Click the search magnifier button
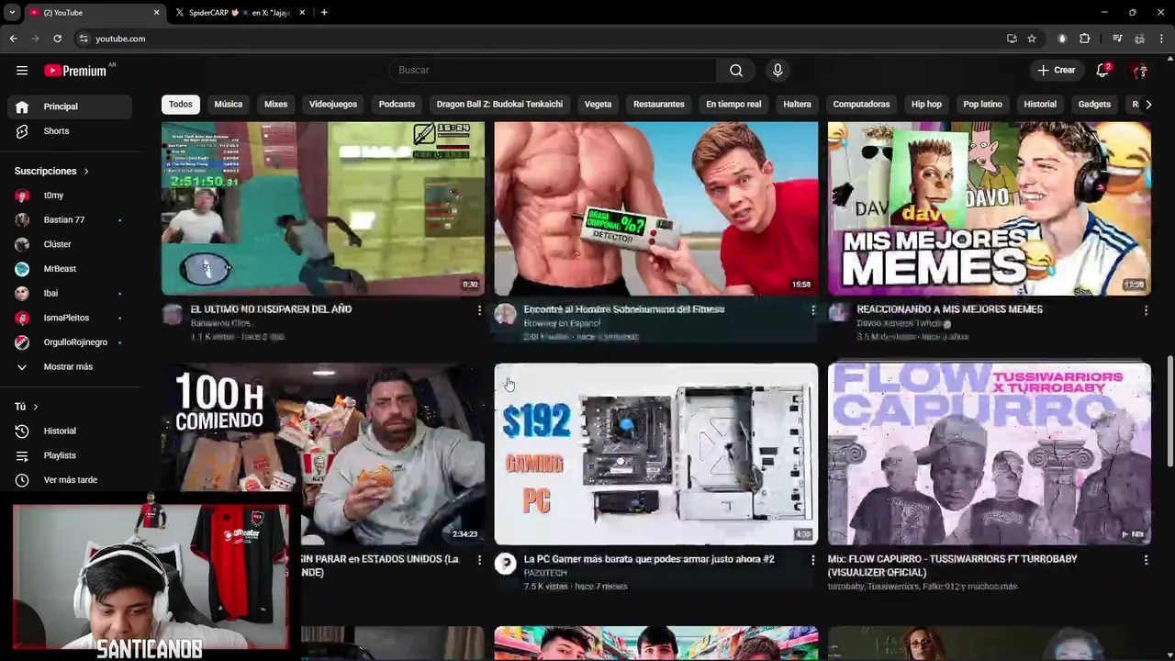Image resolution: width=1175 pixels, height=661 pixels. 736,71
